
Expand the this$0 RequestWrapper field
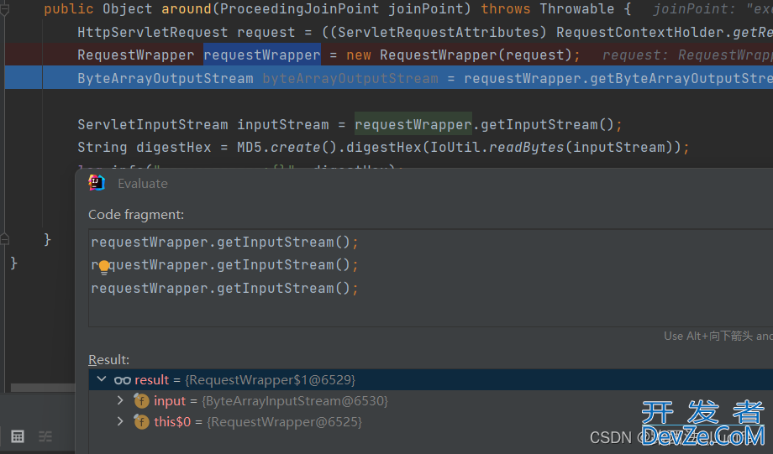pos(120,421)
